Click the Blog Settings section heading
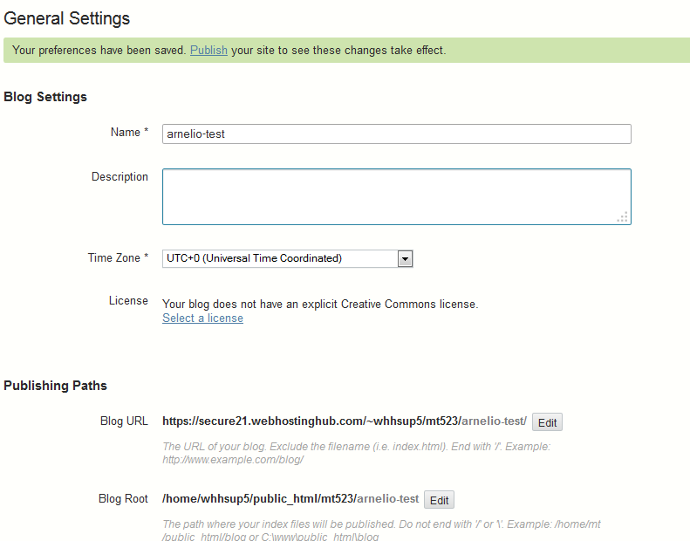The width and height of the screenshot is (690, 541). tap(45, 97)
